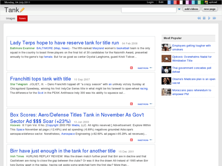Viewport: 222px width, 166px height.
Task: Open Djokovic Overwhelms Nadal thumbnail
Action: [x=166, y=58]
